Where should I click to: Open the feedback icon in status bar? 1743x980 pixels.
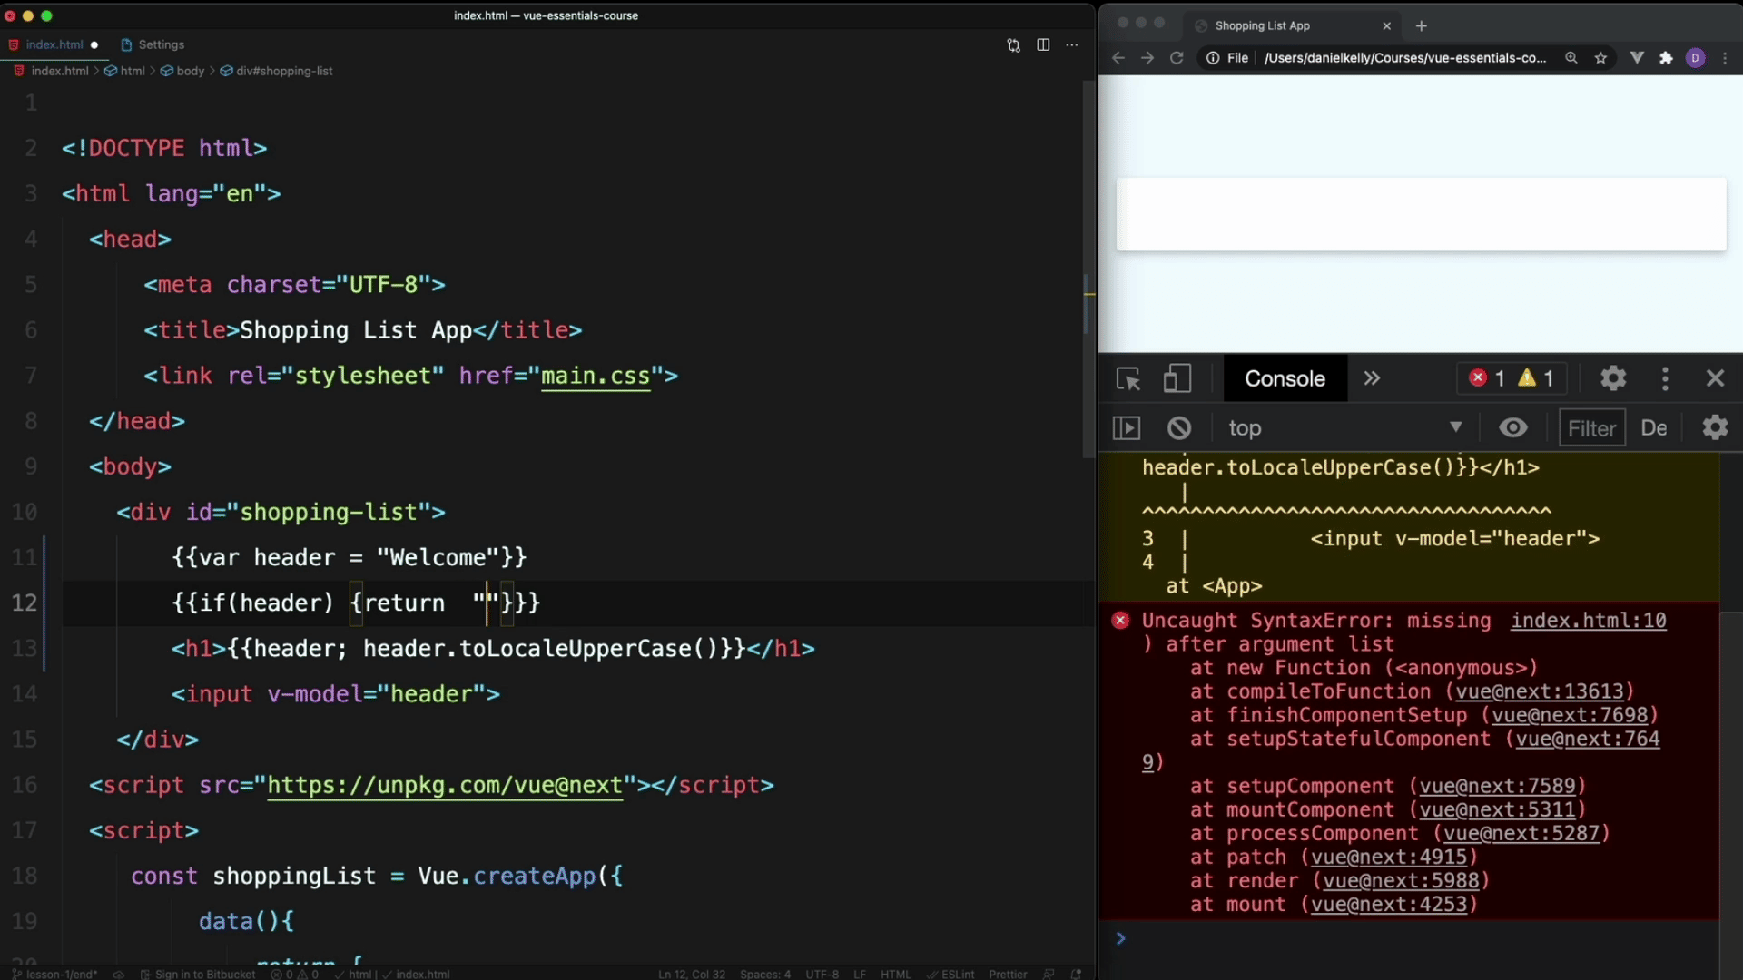coord(1049,974)
